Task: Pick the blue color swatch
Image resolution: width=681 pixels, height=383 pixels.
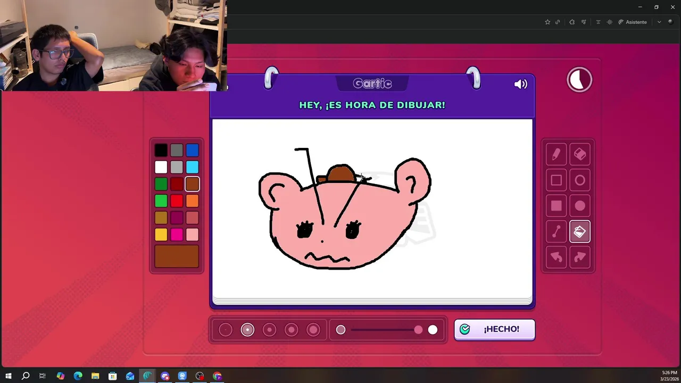Action: (x=192, y=151)
